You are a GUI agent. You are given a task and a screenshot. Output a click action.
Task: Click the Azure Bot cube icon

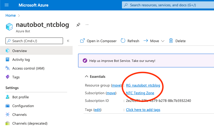9,27
